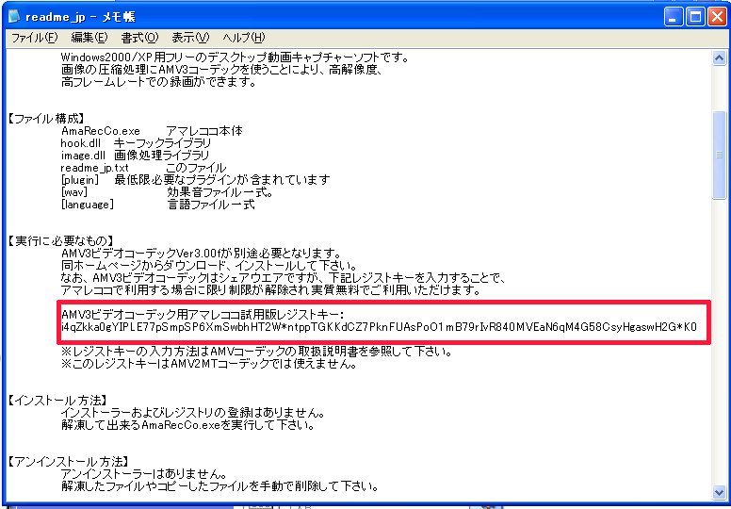Click the line アンインストーラーはありません

pos(144,474)
